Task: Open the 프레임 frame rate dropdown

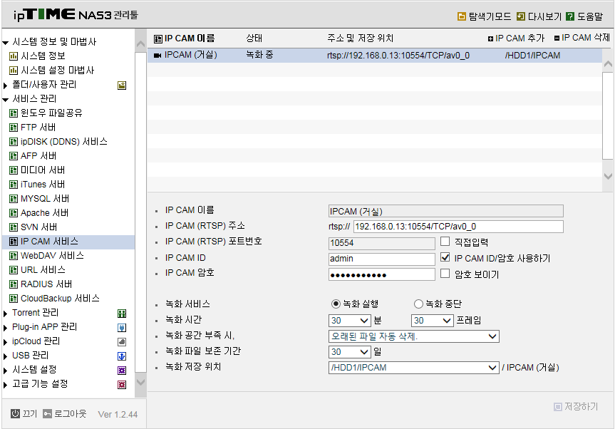Action: pos(433,321)
